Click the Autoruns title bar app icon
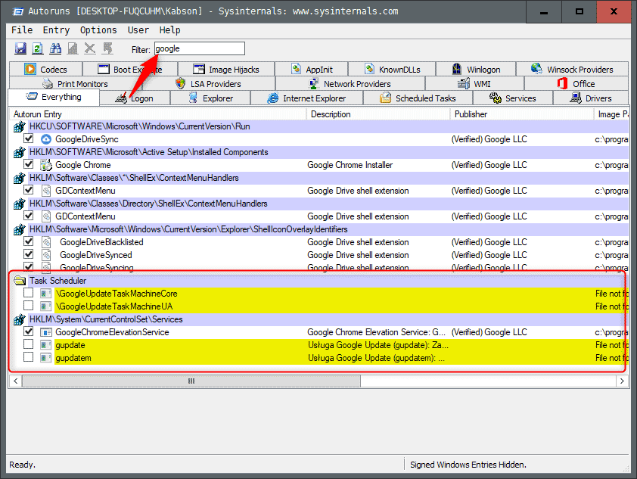 [18, 11]
